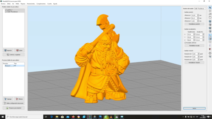Activate the rotate model circular-arrow tool
The width and height of the screenshot is (212, 119).
210,18
